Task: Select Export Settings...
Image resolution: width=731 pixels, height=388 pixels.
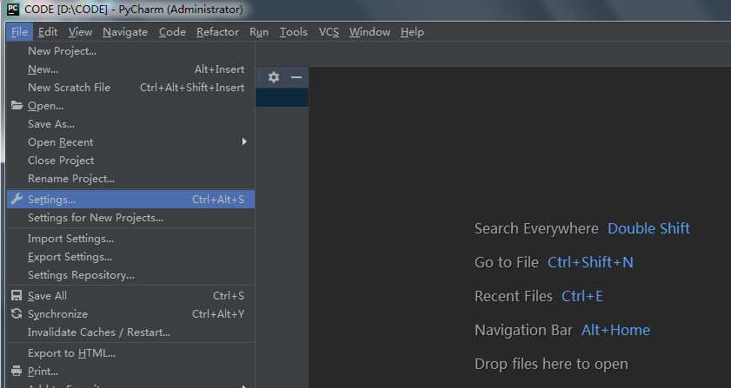Action: click(131, 257)
